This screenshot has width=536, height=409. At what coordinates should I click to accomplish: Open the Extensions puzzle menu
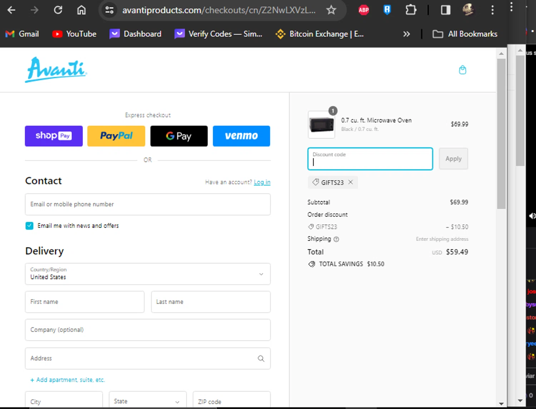point(411,10)
